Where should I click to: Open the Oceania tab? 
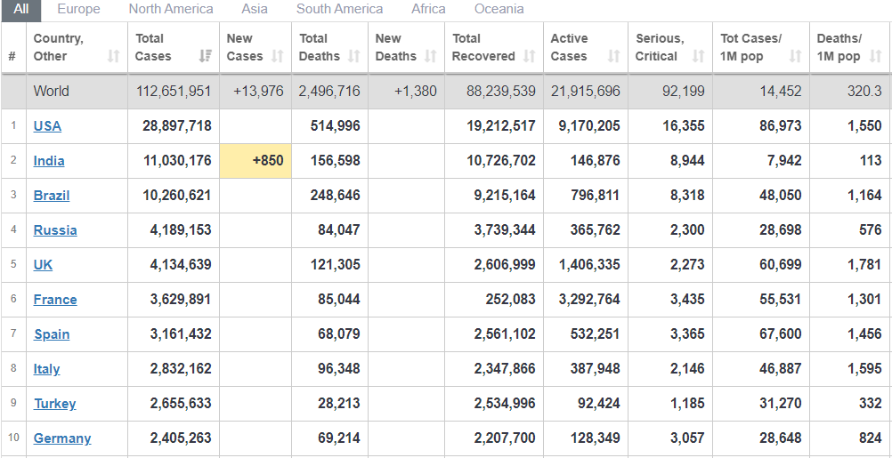coord(499,9)
